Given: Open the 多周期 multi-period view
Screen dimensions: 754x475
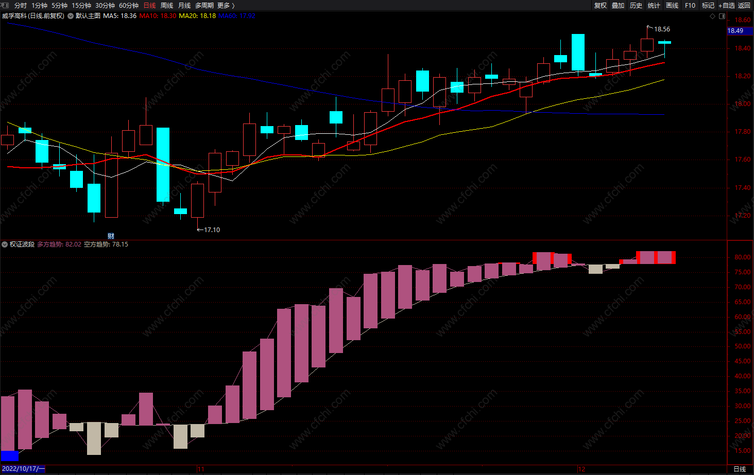Looking at the screenshot, I should coord(204,5).
